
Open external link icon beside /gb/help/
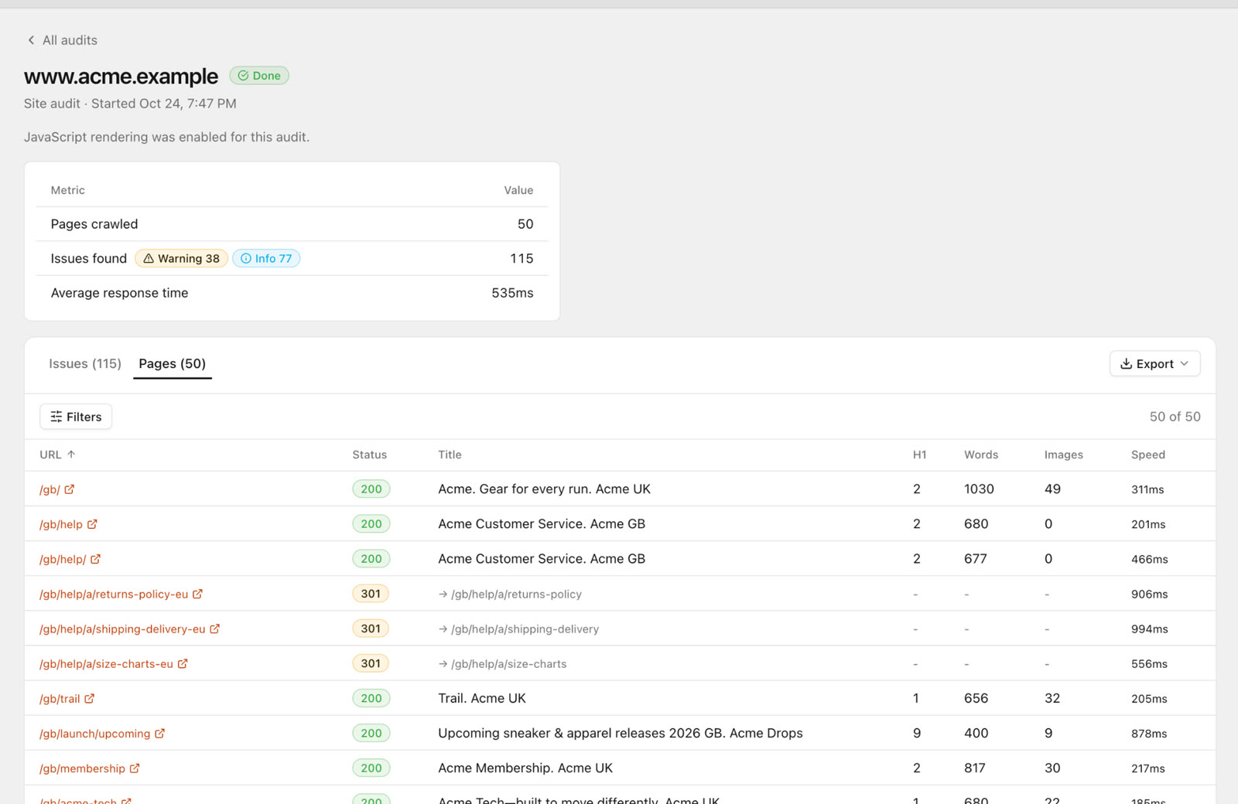(95, 559)
